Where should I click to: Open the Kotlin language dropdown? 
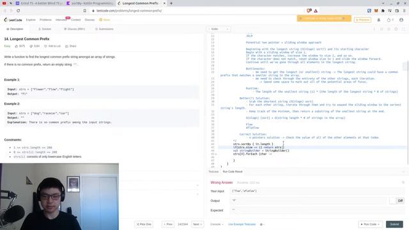click(219, 29)
